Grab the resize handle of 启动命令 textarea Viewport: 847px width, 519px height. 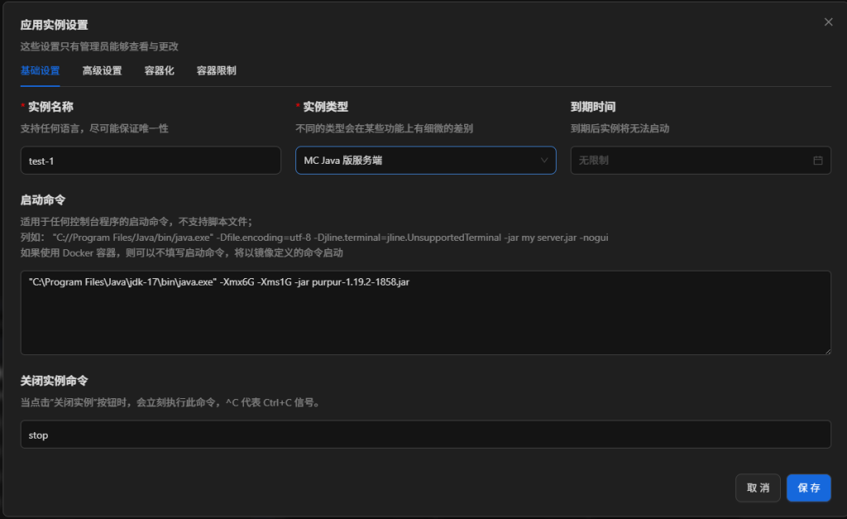[x=826, y=350]
